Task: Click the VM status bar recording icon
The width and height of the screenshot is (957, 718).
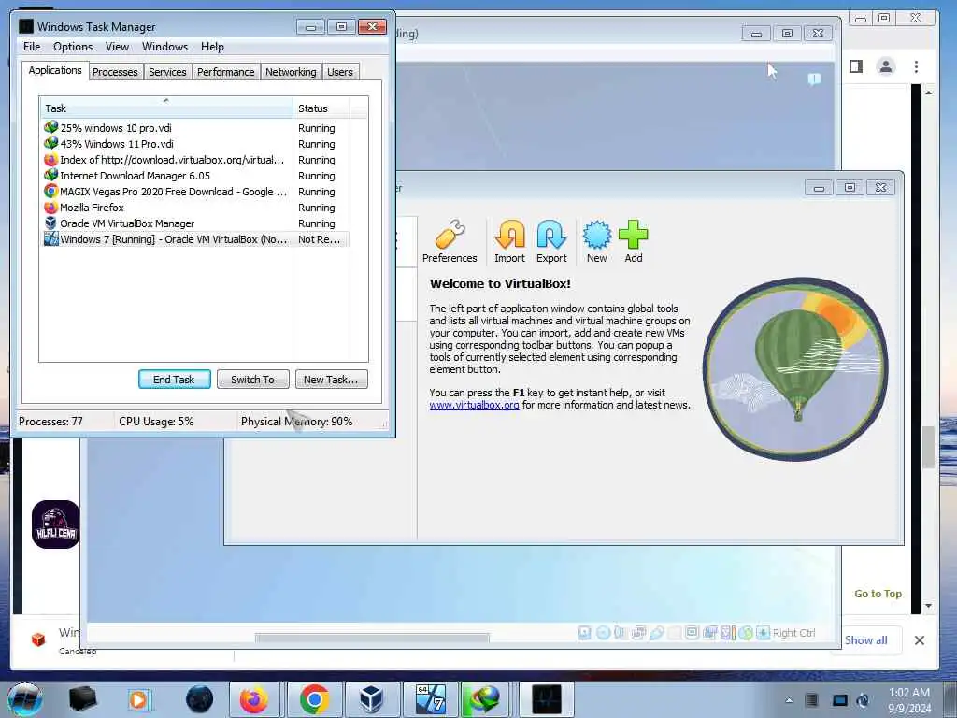Action: pyautogui.click(x=710, y=633)
